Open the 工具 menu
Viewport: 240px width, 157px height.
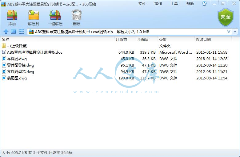point(174,3)
